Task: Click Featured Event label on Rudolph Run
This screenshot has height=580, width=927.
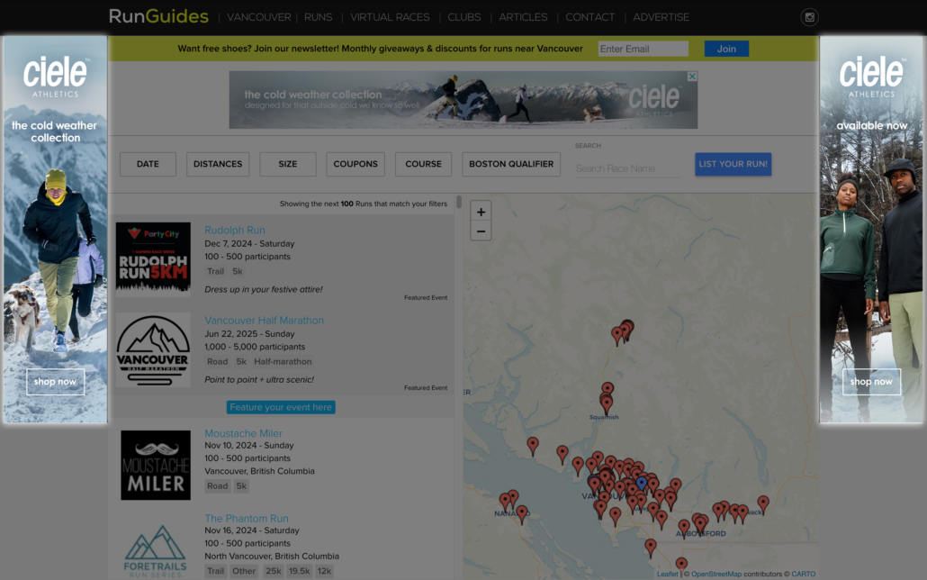Action: (426, 298)
